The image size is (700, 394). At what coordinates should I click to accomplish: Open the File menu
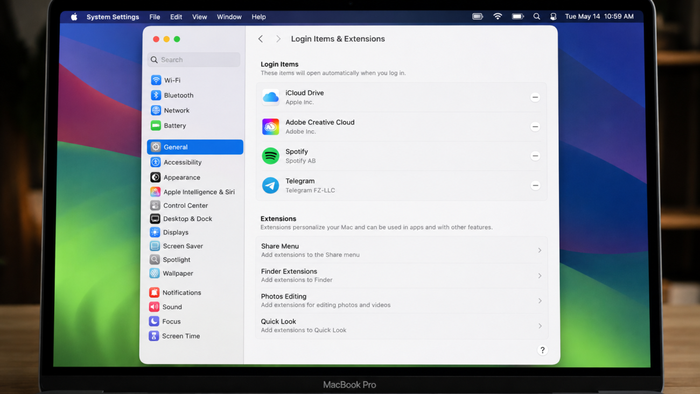pyautogui.click(x=155, y=17)
